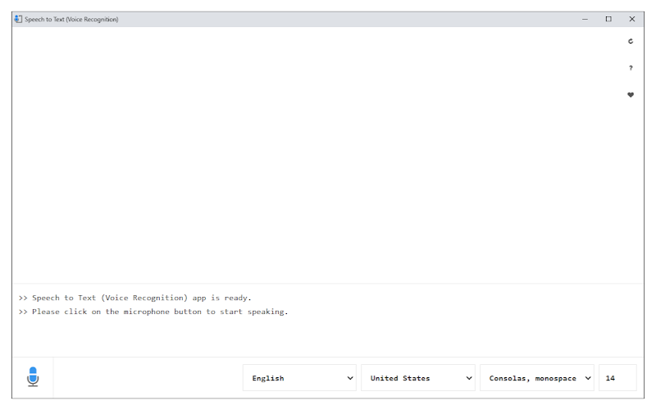Viewport: 656px width, 410px height.
Task: Maximize the Speech to Text window
Action: pyautogui.click(x=608, y=19)
